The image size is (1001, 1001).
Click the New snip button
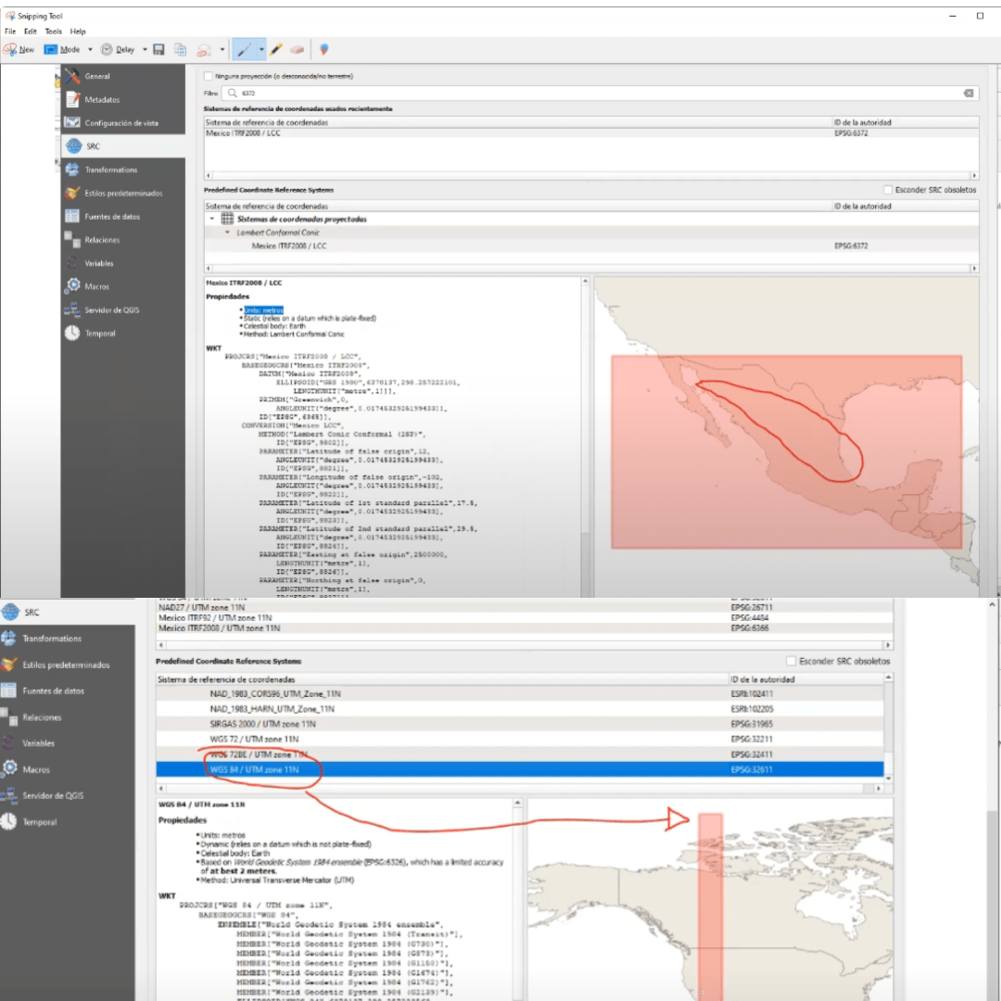click(x=19, y=49)
